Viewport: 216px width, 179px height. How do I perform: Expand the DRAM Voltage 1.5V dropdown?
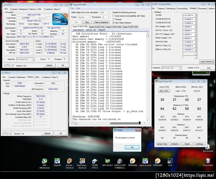(196, 38)
